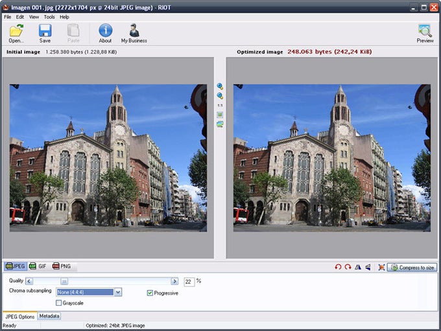Click the Quality slider thumb
The width and height of the screenshot is (441, 331).
64,281
